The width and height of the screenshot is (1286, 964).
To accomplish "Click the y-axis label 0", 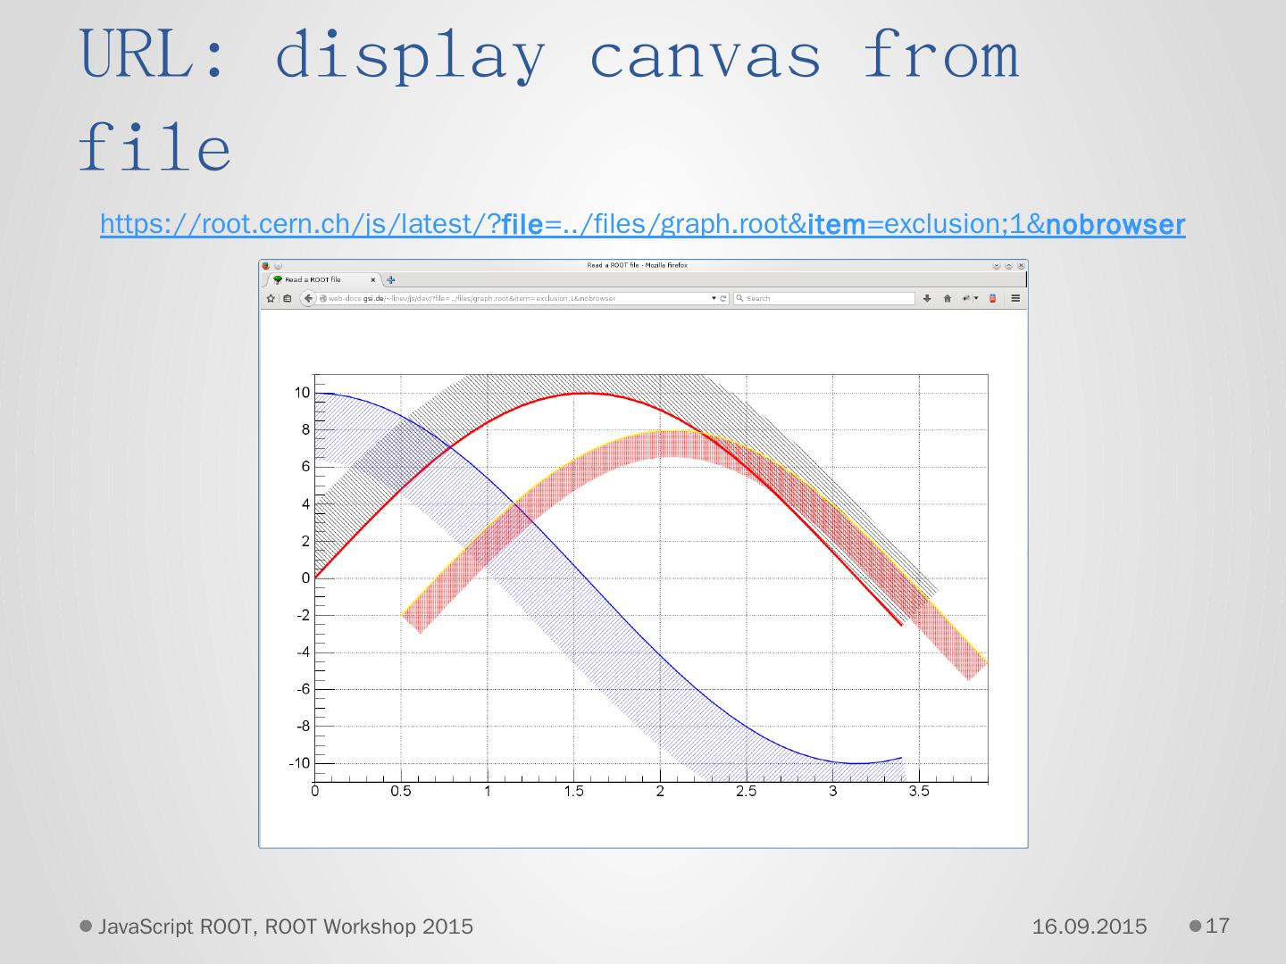I will tap(305, 578).
